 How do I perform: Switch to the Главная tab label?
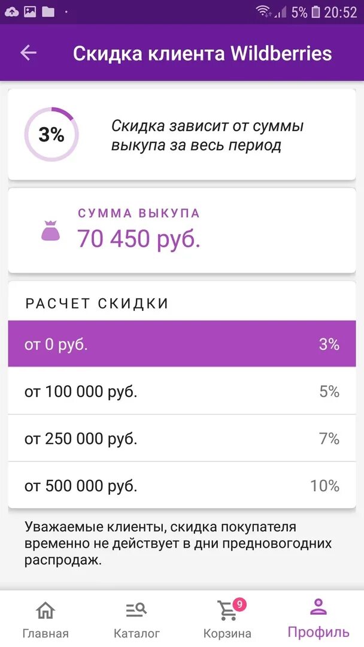(x=45, y=633)
